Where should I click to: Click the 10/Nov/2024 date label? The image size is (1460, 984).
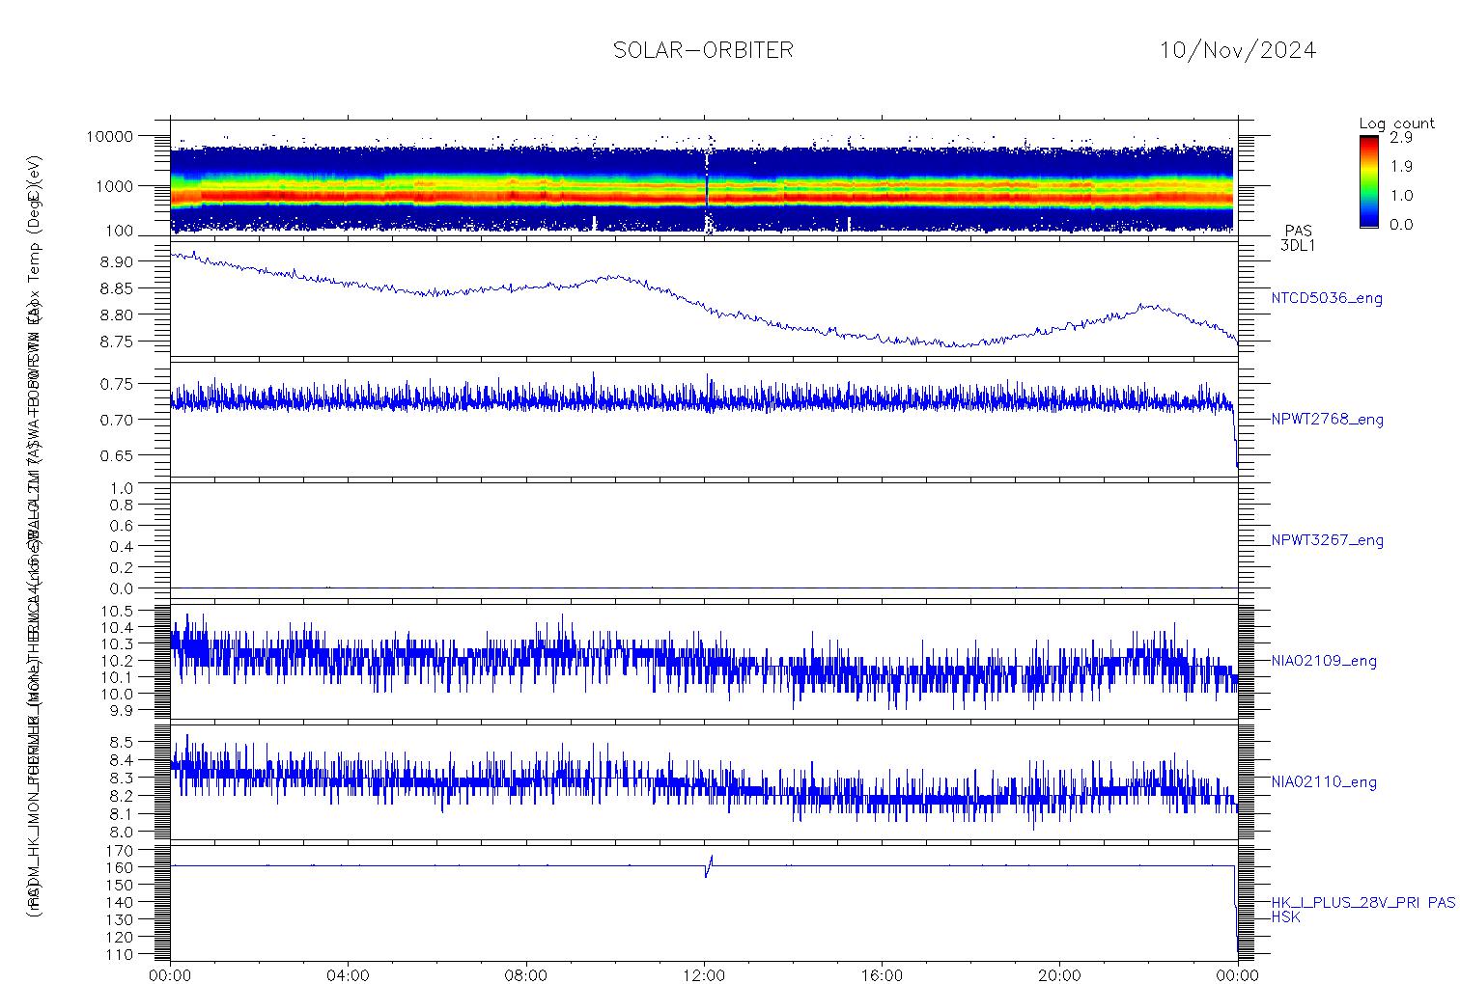click(1238, 50)
